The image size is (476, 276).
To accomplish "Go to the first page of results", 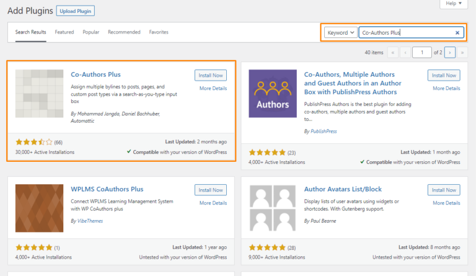I will 393,53.
